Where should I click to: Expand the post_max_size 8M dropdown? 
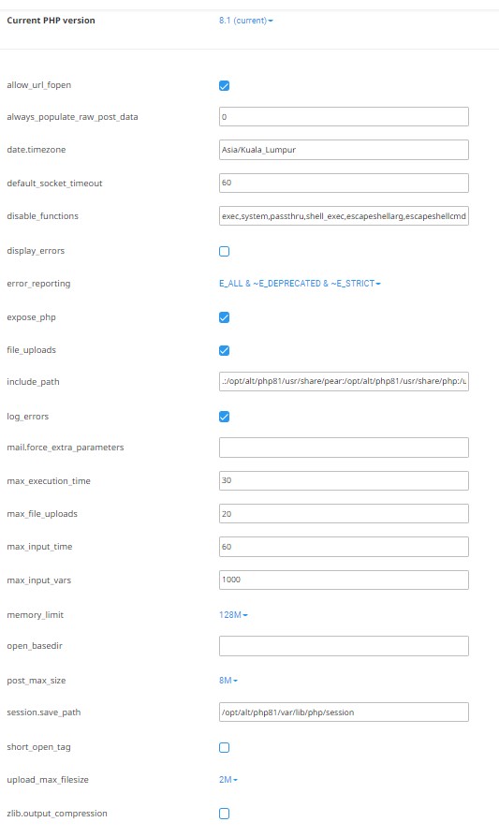(x=228, y=681)
